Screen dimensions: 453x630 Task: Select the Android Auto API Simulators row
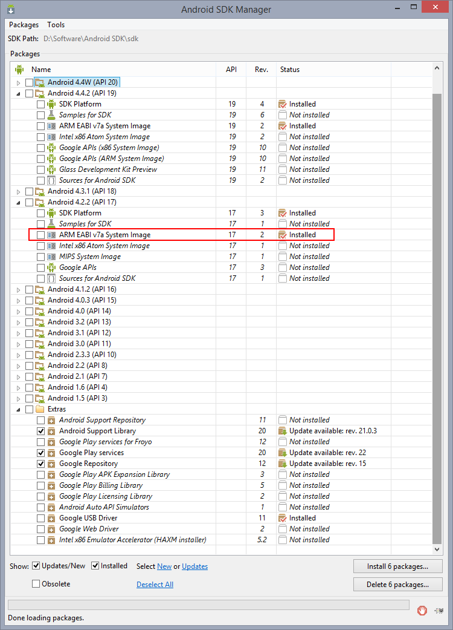(x=221, y=507)
